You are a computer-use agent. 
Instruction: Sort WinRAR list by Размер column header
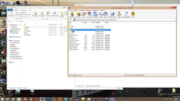pyautogui.click(x=85, y=22)
